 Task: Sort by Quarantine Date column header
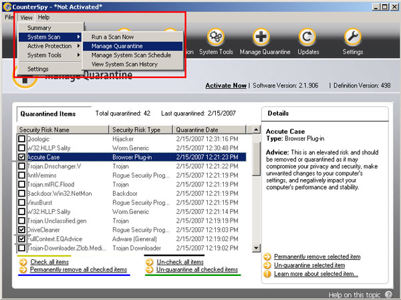click(209, 130)
